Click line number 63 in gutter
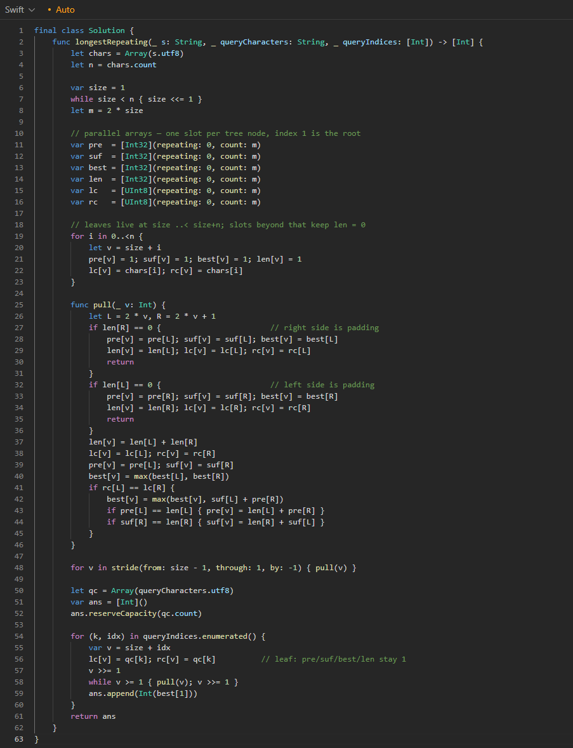The image size is (573, 748). pyautogui.click(x=19, y=739)
